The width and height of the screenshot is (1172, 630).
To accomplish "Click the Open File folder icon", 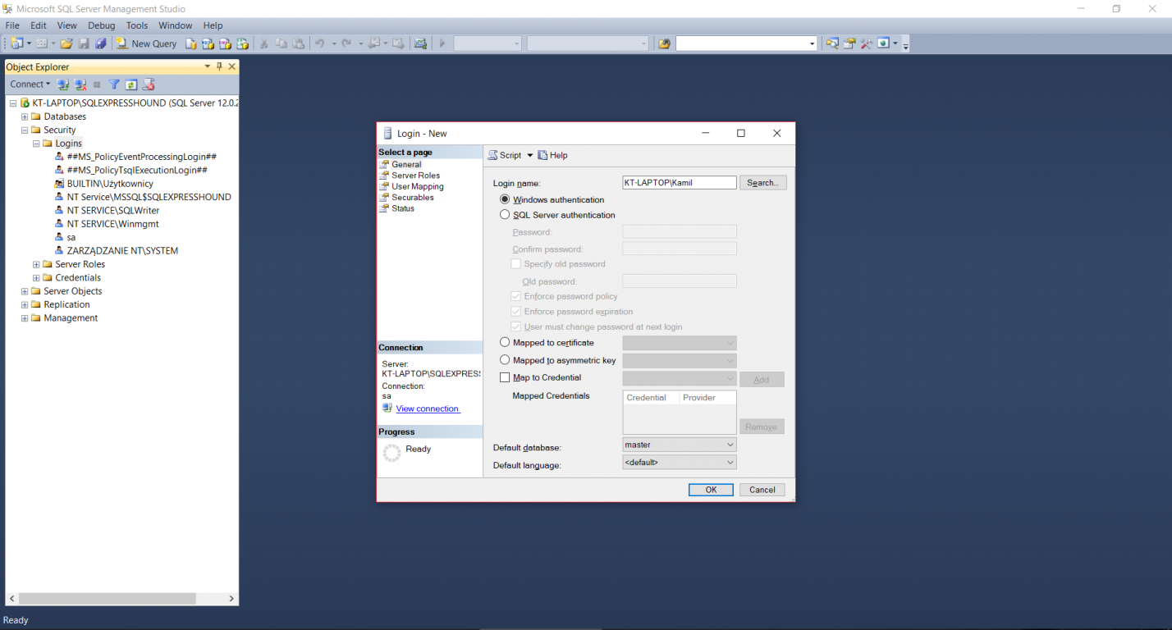I will 66,43.
